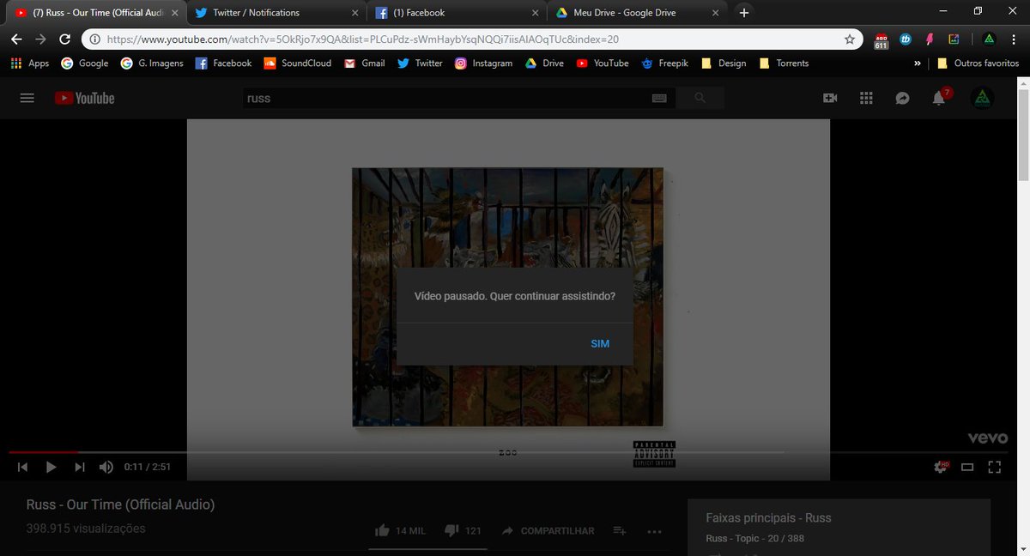
Task: Click pink lightning extension icon
Action: click(930, 39)
